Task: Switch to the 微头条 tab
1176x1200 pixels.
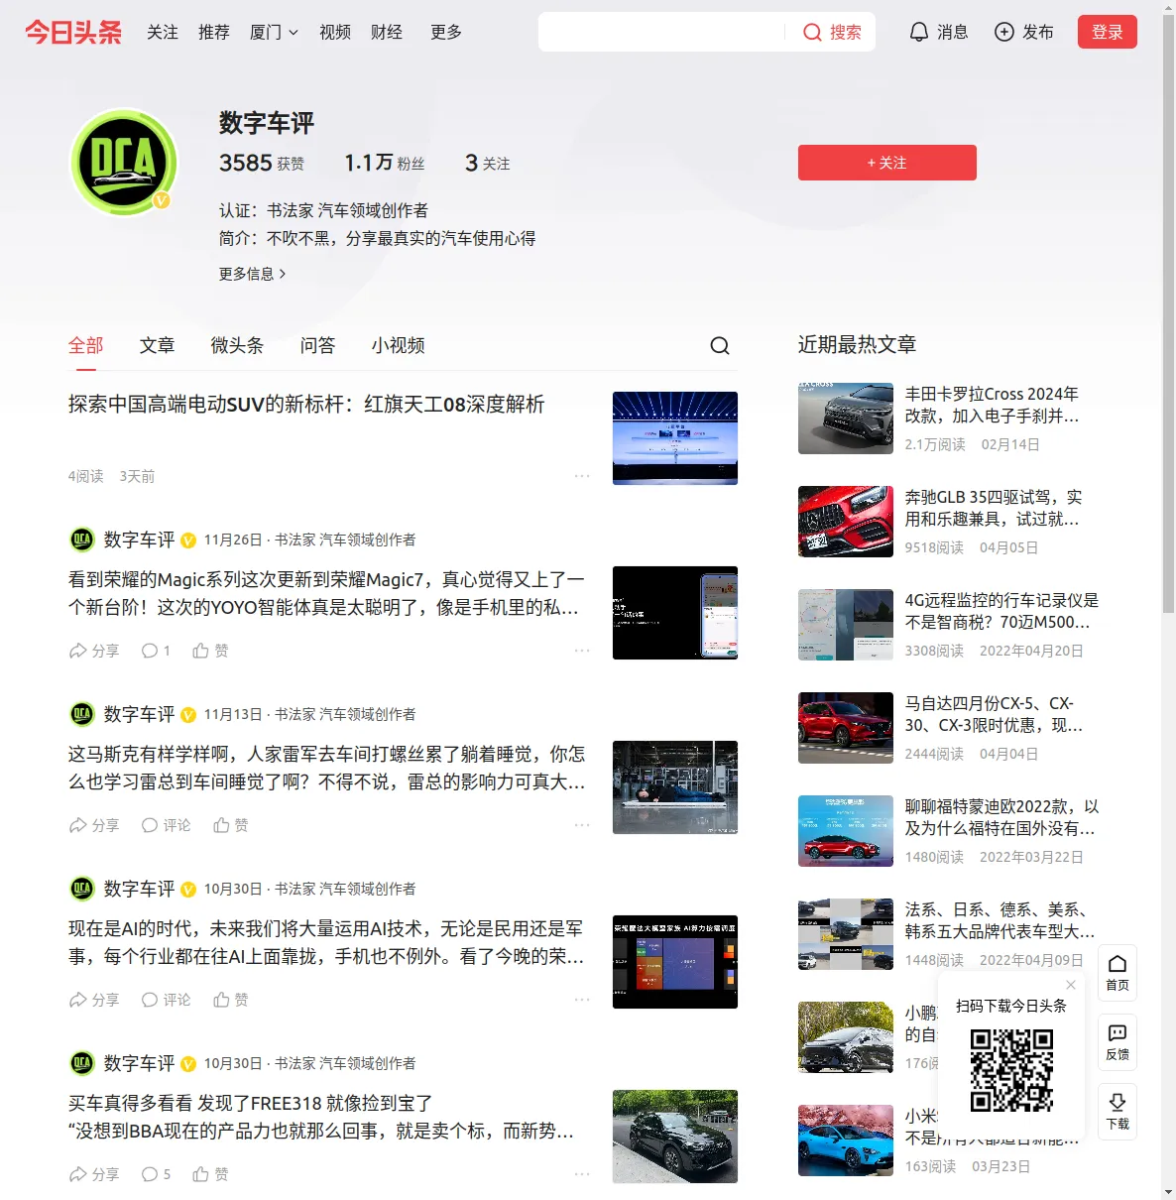Action: pyautogui.click(x=237, y=345)
